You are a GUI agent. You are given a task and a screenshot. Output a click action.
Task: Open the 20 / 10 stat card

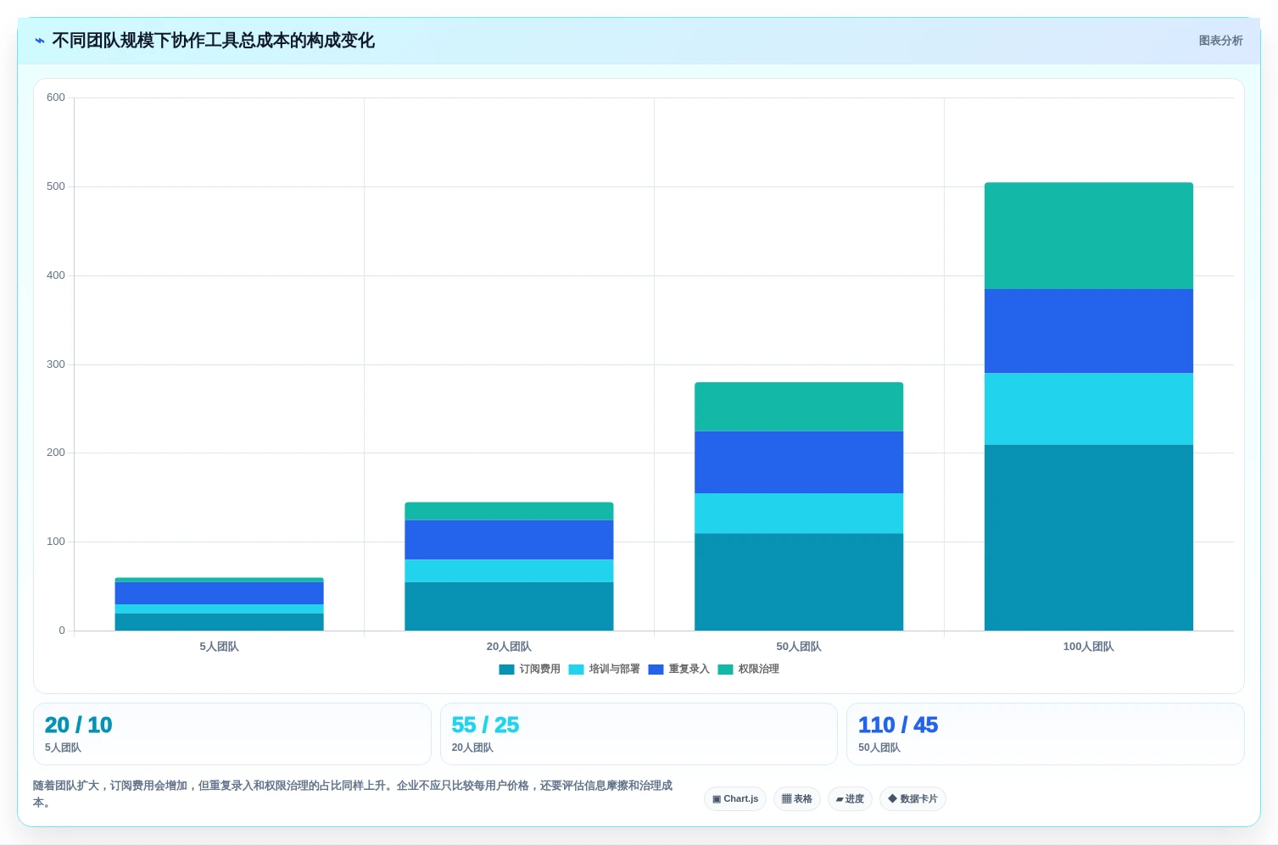pos(232,734)
